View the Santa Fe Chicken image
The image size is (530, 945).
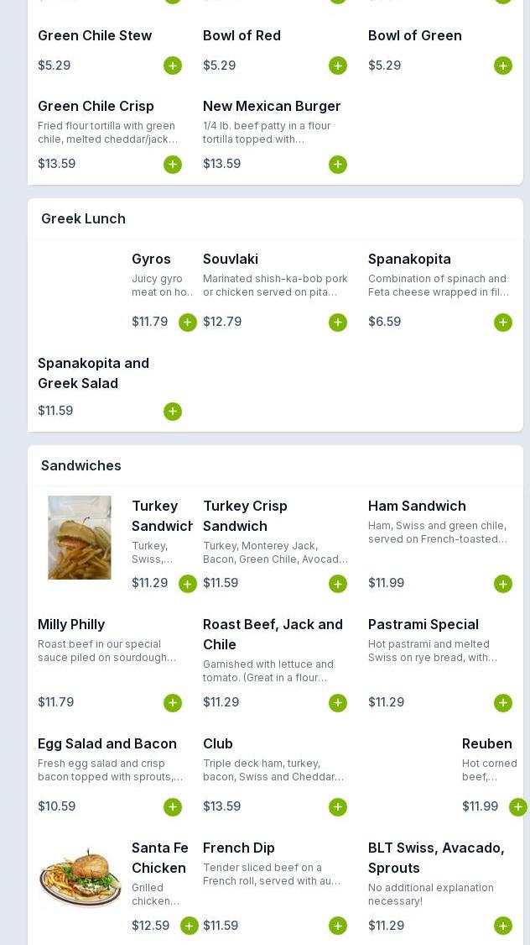81,878
